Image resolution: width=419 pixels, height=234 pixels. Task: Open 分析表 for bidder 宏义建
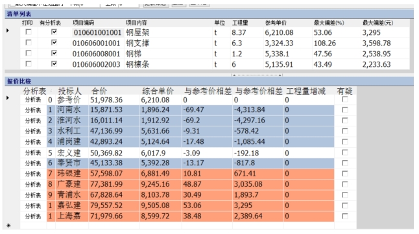(33, 152)
